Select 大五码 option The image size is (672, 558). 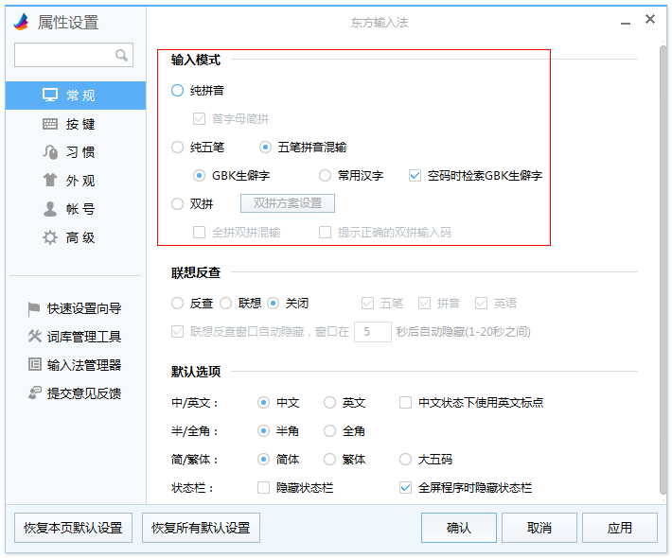click(405, 460)
